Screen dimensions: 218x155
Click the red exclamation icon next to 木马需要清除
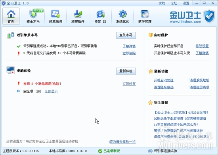[19, 54]
